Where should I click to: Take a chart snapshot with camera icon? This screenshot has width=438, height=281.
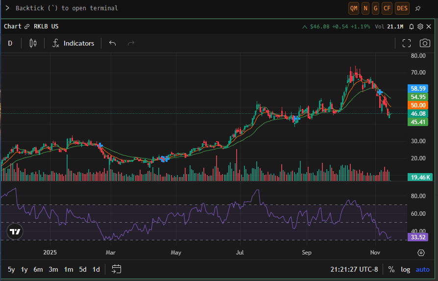coord(424,43)
